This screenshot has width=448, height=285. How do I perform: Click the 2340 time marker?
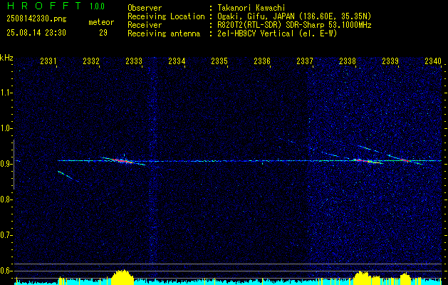point(433,61)
